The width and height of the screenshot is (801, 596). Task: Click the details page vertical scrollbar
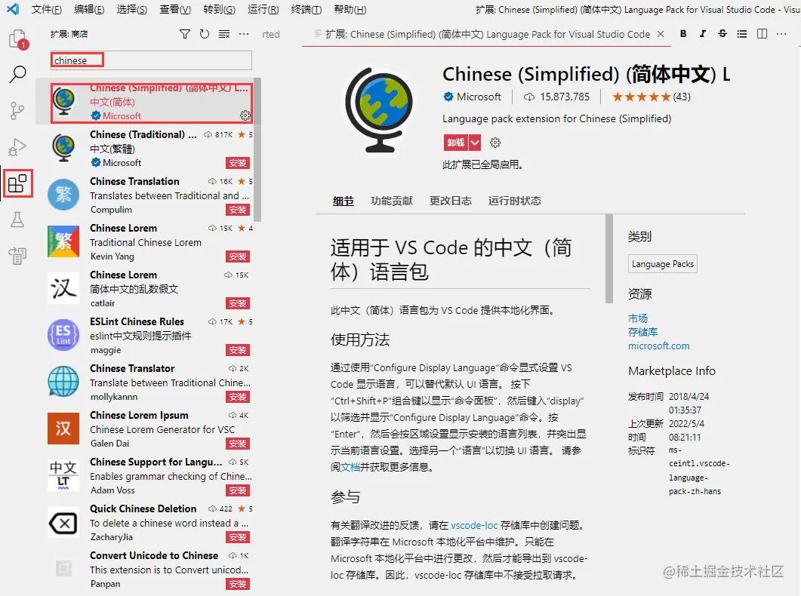[609, 259]
